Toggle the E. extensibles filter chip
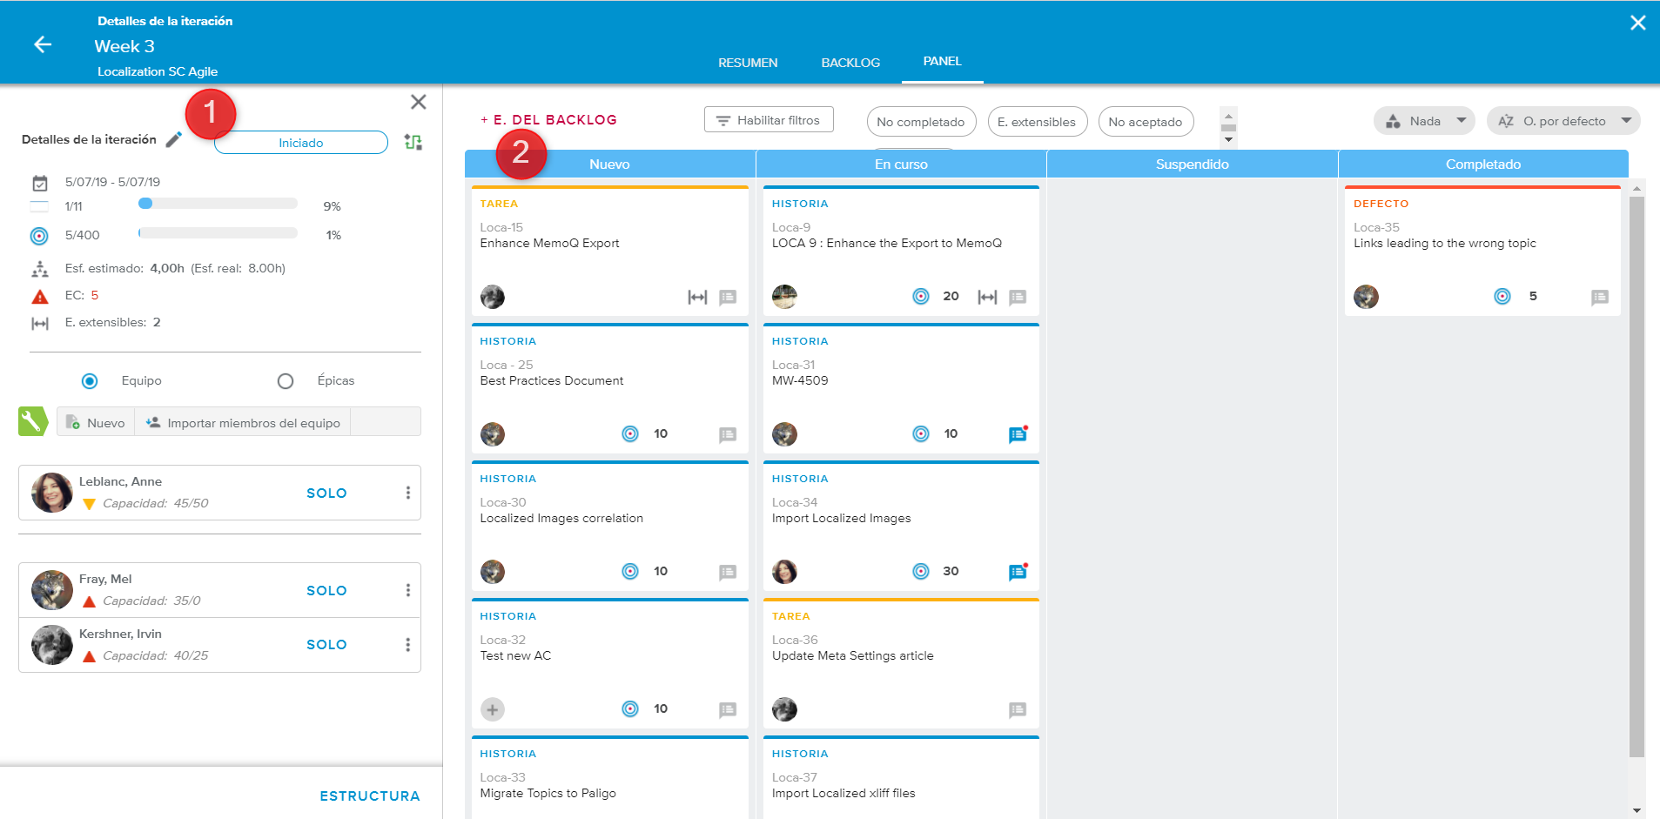The height and width of the screenshot is (819, 1660). [1036, 122]
